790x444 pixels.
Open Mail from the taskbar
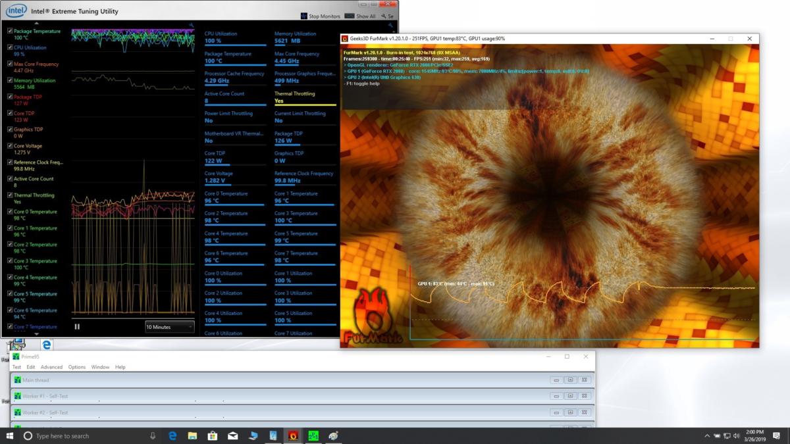coord(233,435)
